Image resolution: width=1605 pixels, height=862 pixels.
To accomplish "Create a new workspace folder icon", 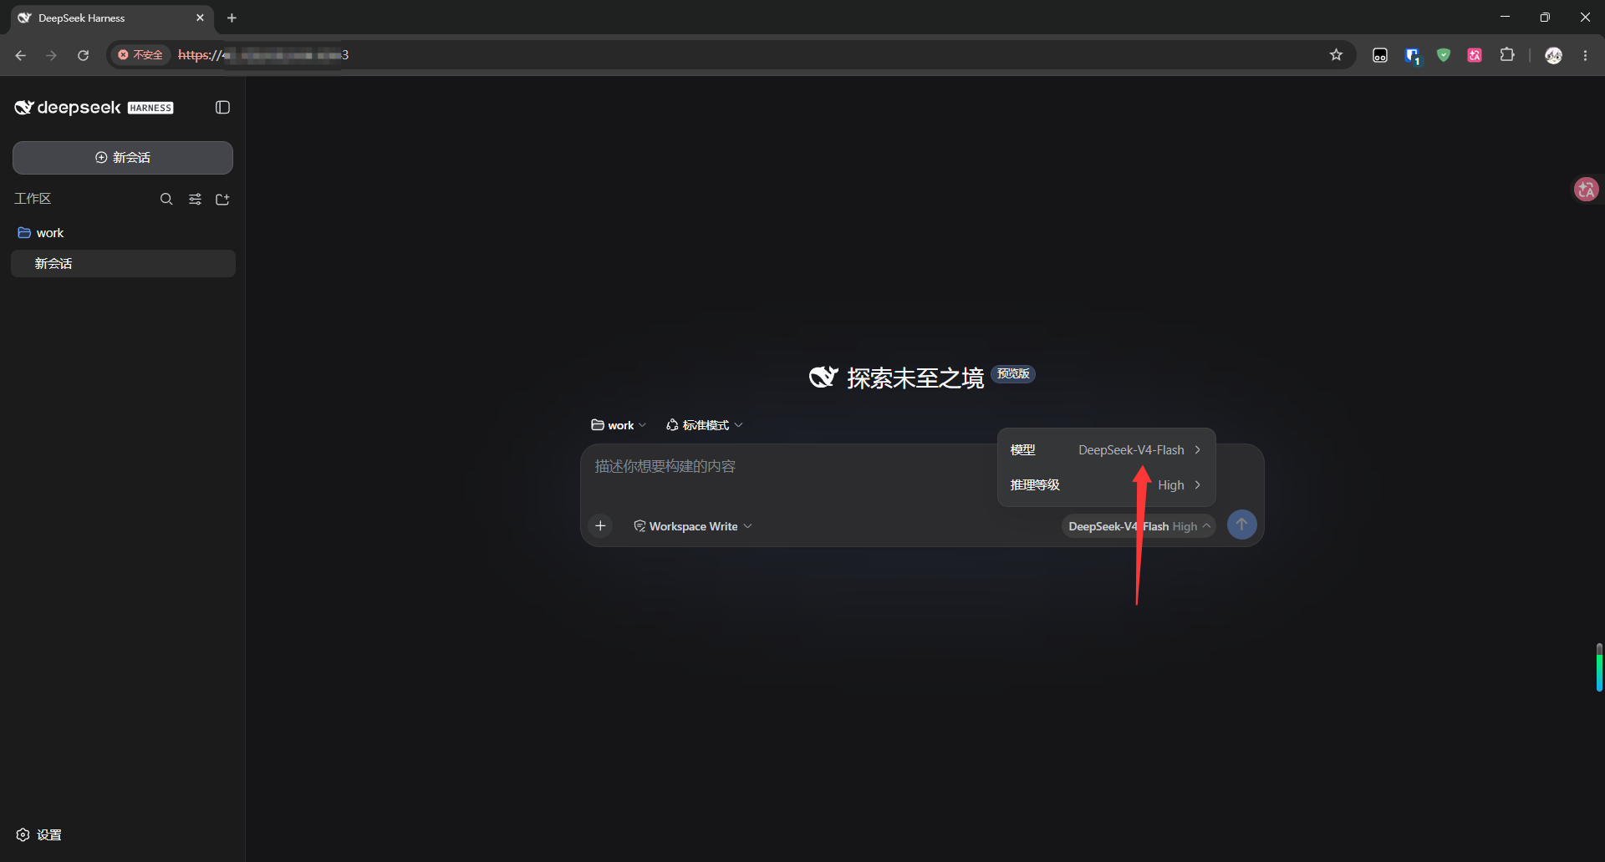I will [x=222, y=199].
